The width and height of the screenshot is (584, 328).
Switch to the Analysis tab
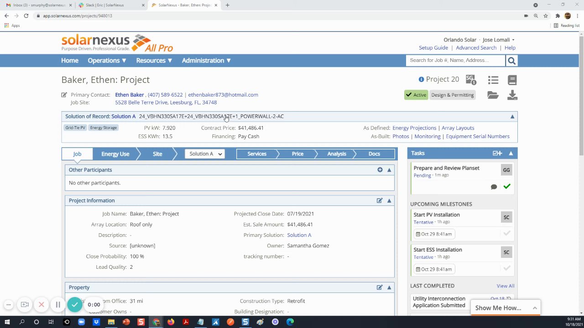point(337,154)
